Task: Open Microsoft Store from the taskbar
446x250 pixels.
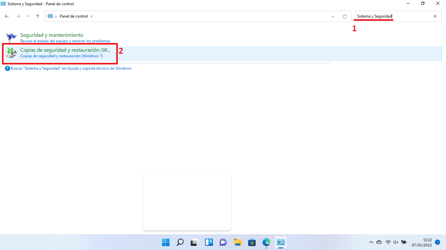Action: point(252,242)
